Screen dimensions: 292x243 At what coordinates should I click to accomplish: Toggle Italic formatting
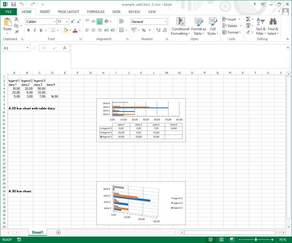(35, 30)
